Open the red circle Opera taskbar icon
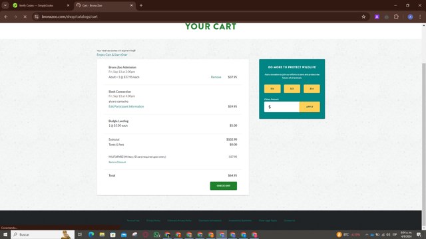 (x=146, y=234)
